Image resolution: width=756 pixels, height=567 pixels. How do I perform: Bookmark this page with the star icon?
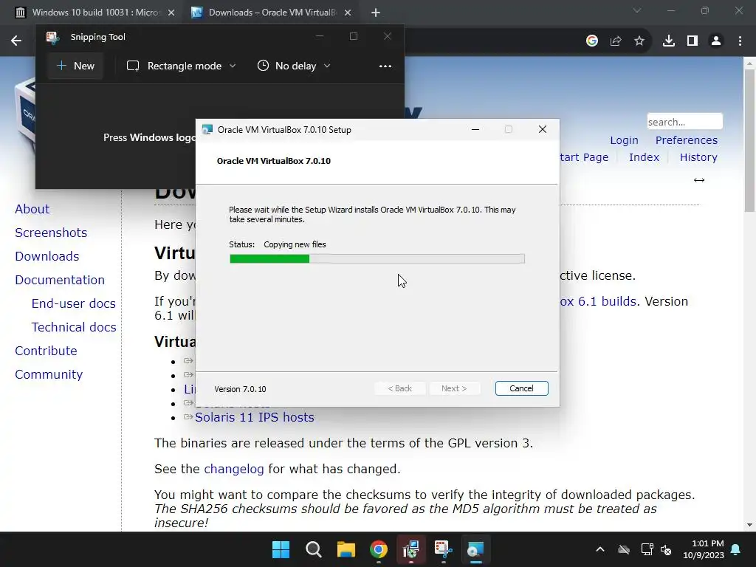pos(639,41)
